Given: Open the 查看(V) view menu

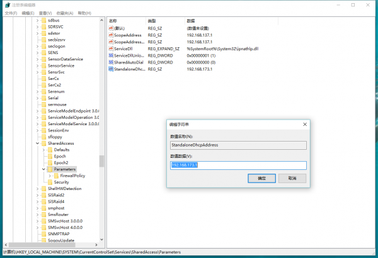Looking at the screenshot, I should [46, 13].
